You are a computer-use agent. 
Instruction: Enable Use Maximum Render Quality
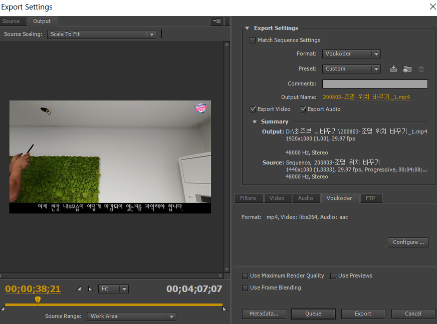pyautogui.click(x=245, y=276)
